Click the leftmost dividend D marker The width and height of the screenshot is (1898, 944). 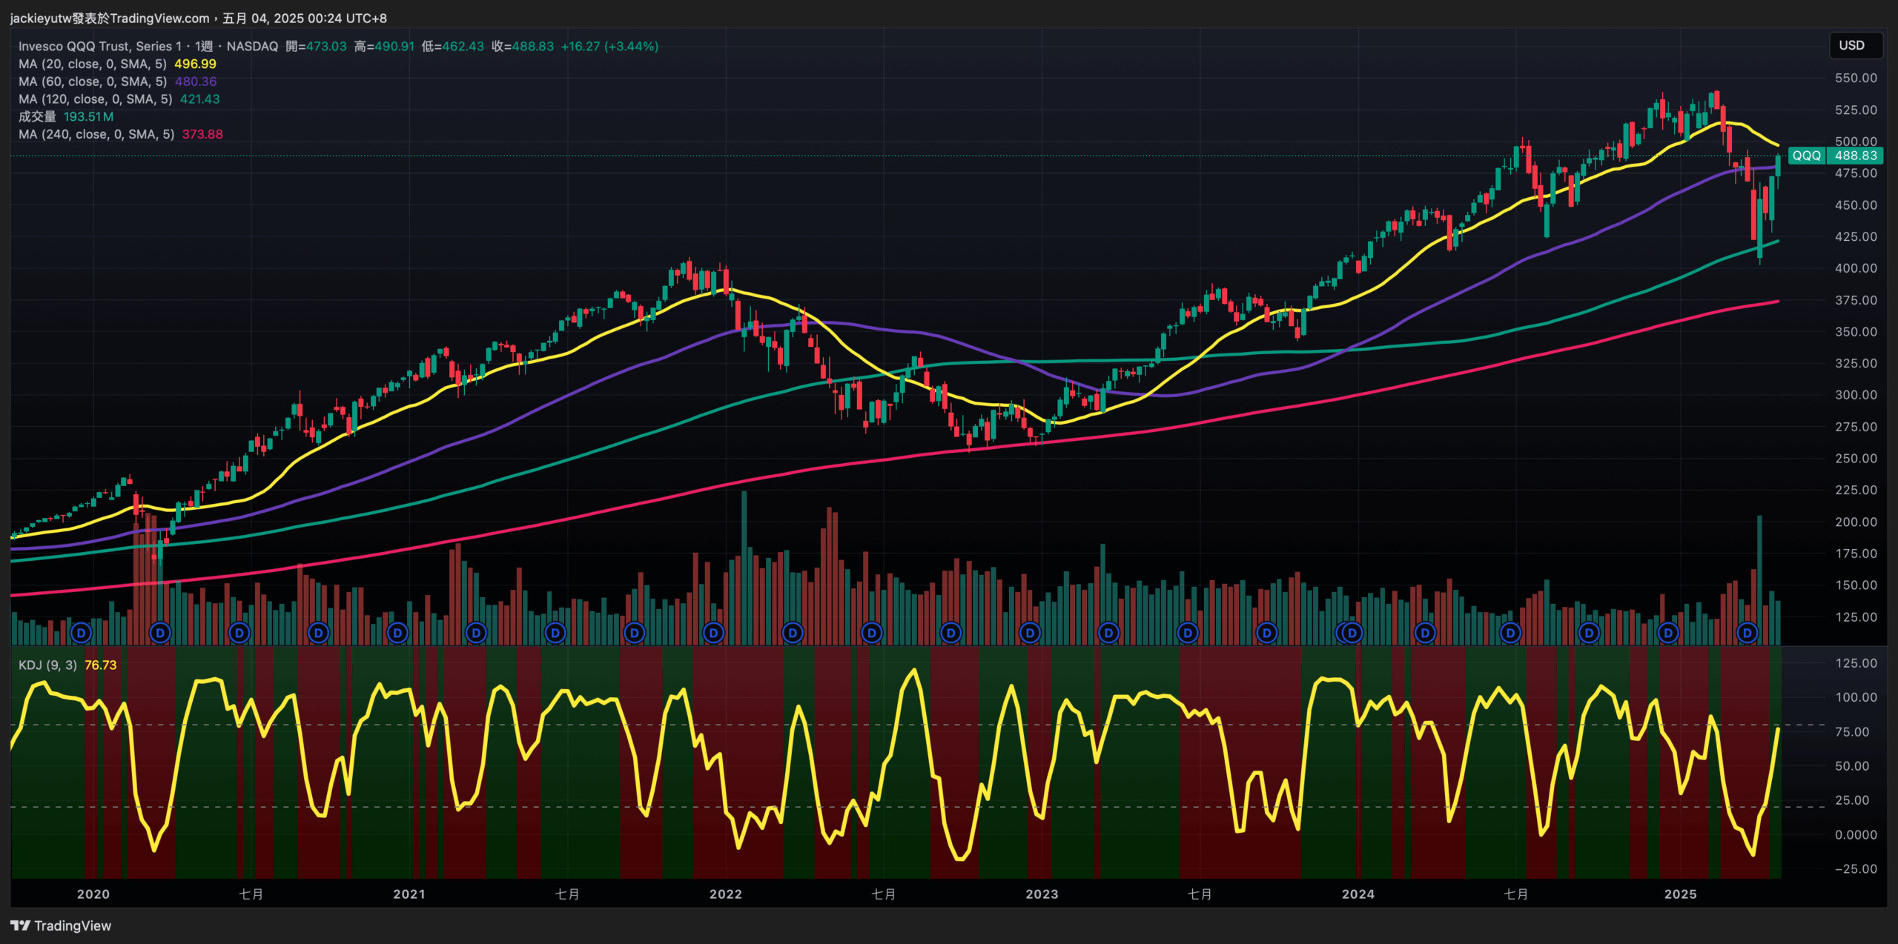(81, 633)
